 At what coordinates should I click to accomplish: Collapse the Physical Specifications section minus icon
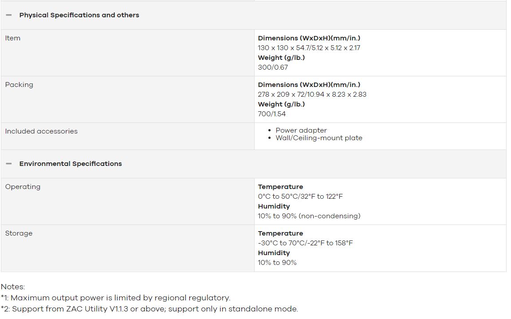point(9,16)
